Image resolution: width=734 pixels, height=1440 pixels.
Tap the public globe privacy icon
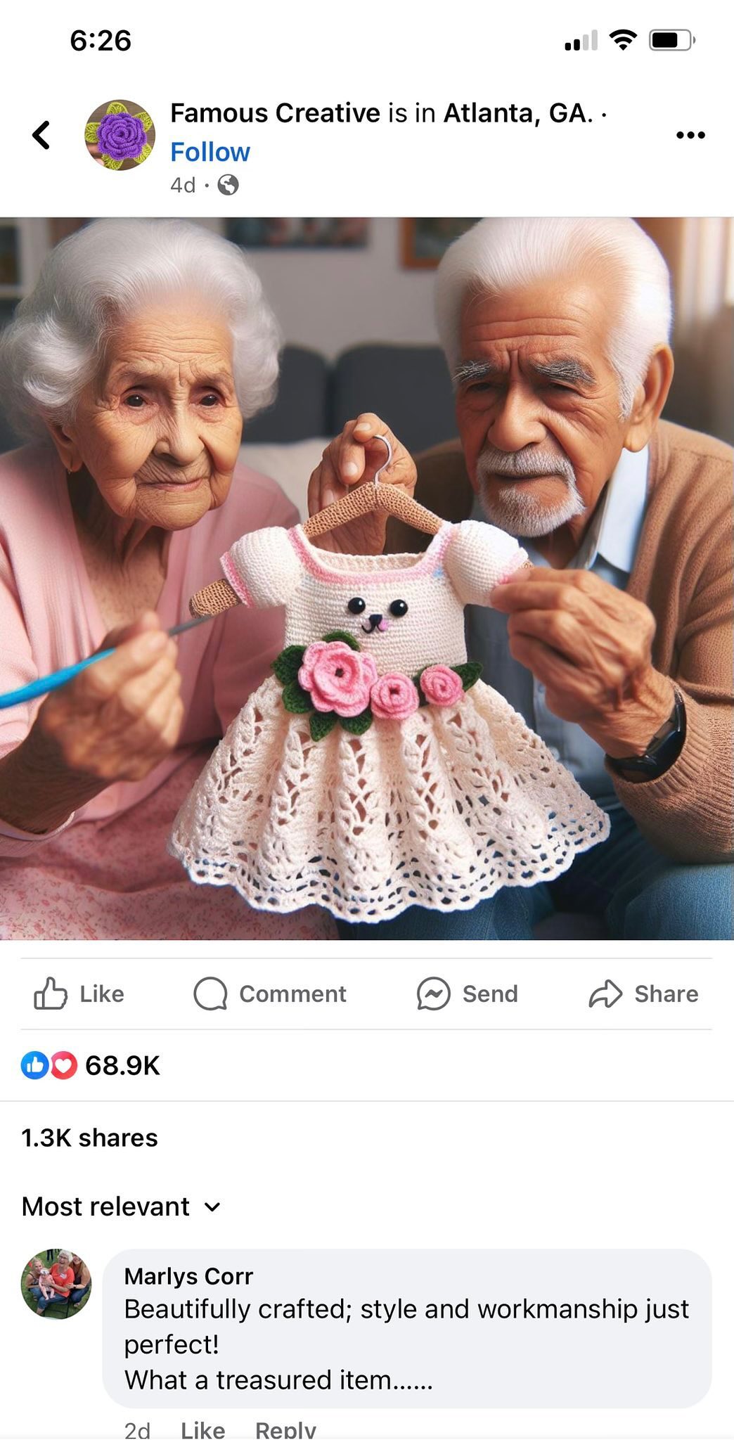tap(228, 185)
